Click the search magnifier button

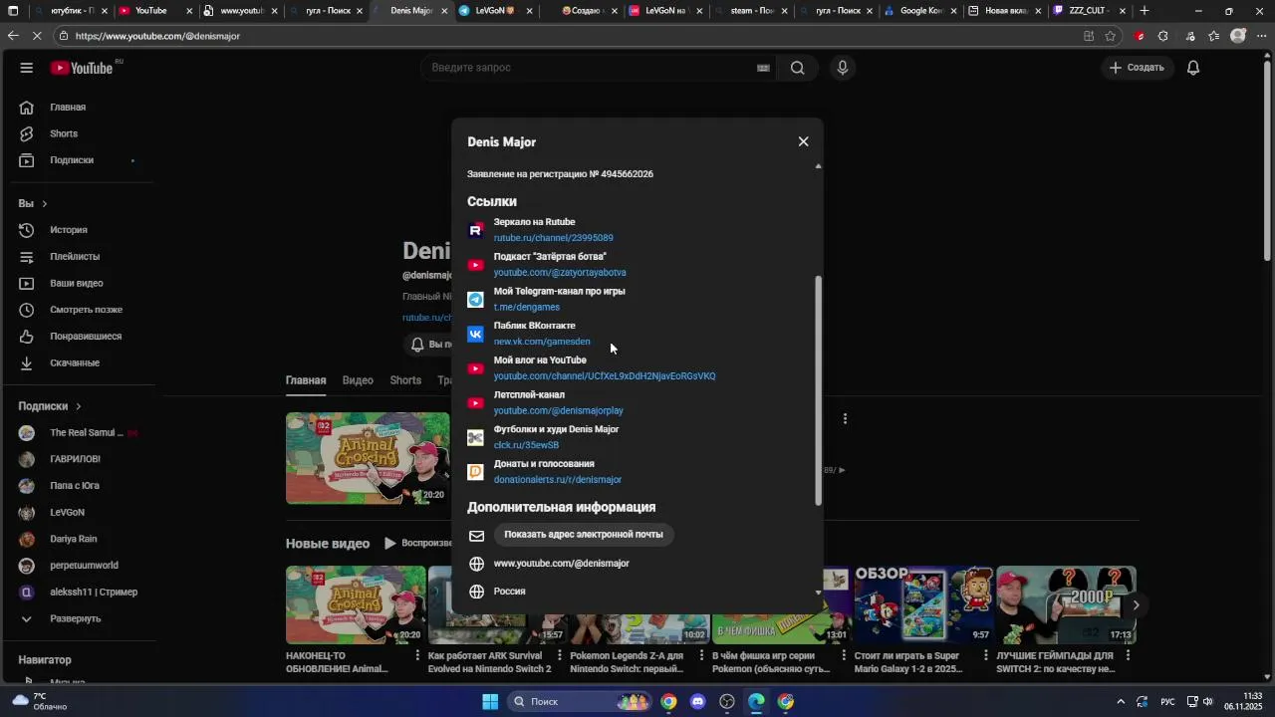pyautogui.click(x=797, y=68)
